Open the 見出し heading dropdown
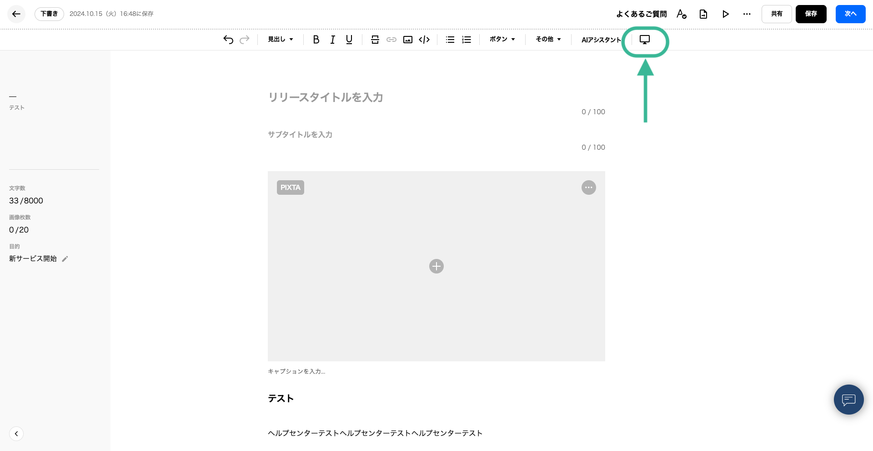The image size is (873, 451). pos(280,40)
